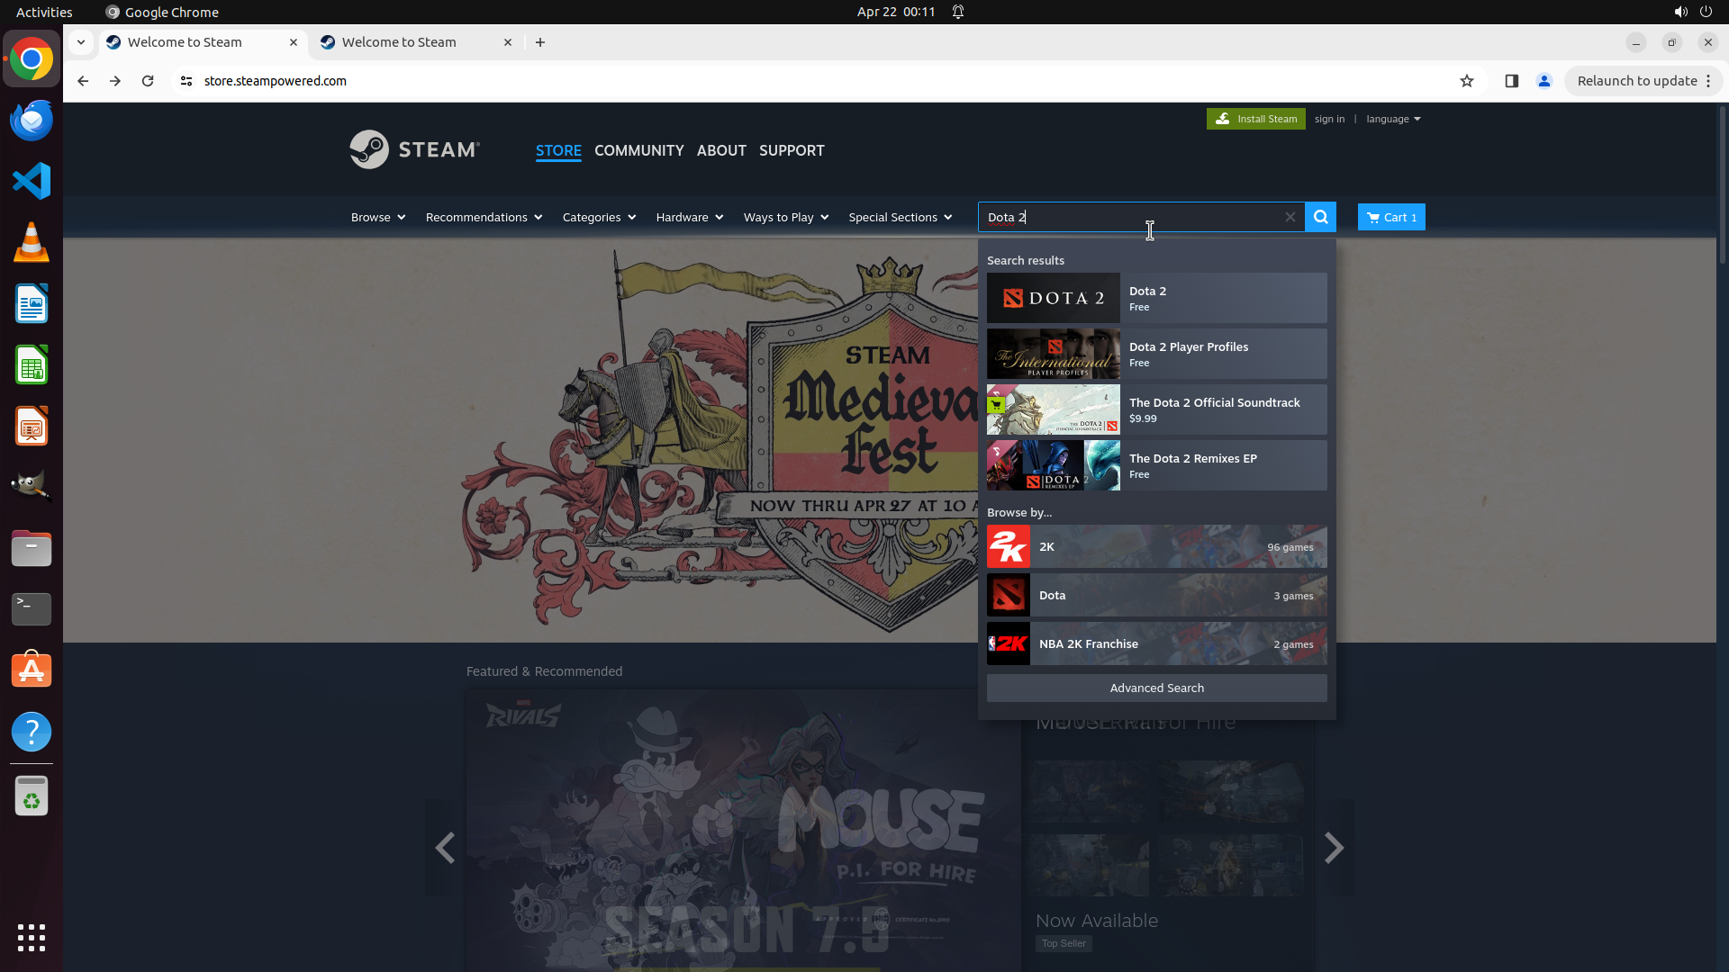Open the language dropdown
The height and width of the screenshot is (972, 1729).
tap(1392, 119)
